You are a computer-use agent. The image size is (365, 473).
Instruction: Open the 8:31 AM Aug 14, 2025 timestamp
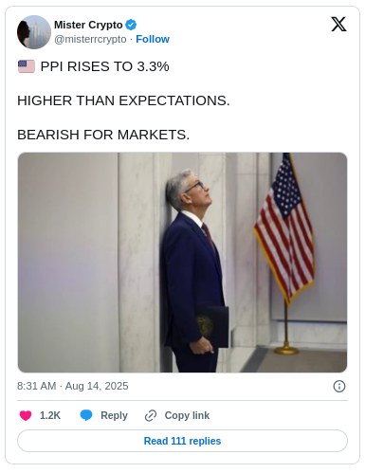[x=73, y=386]
